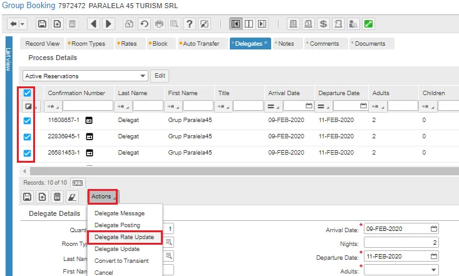This screenshot has width=459, height=276.
Task: Open the back arrow dropdown in toolbar
Action: click(23, 24)
